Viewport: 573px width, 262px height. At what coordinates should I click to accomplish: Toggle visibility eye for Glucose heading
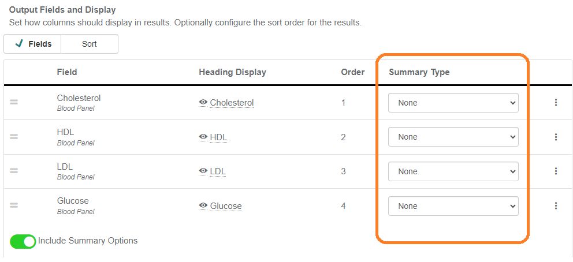(203, 205)
